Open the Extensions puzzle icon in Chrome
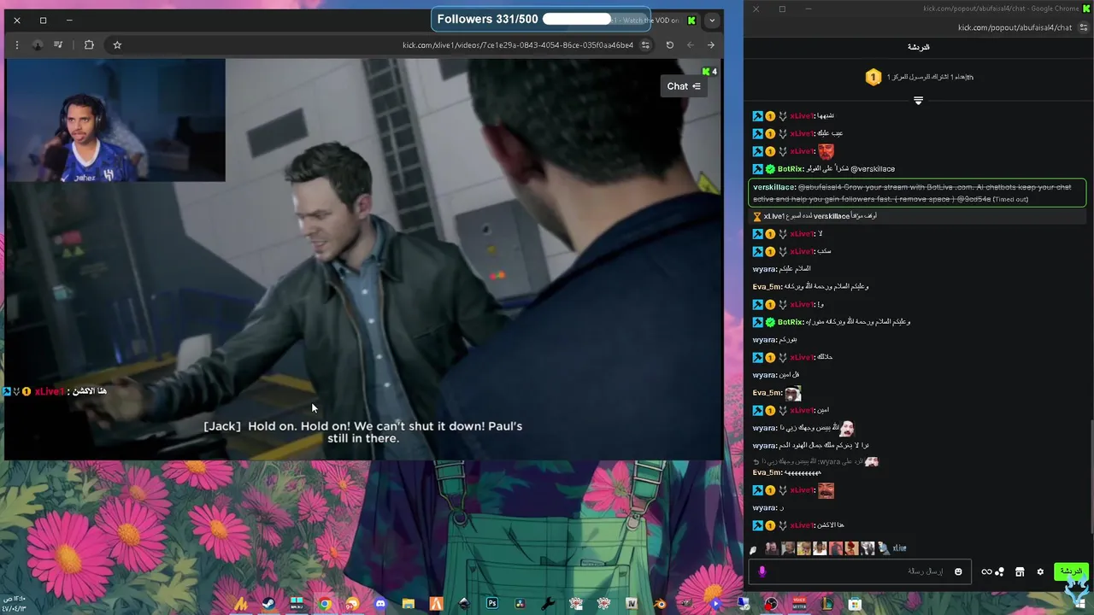This screenshot has height=615, width=1094. [x=89, y=45]
